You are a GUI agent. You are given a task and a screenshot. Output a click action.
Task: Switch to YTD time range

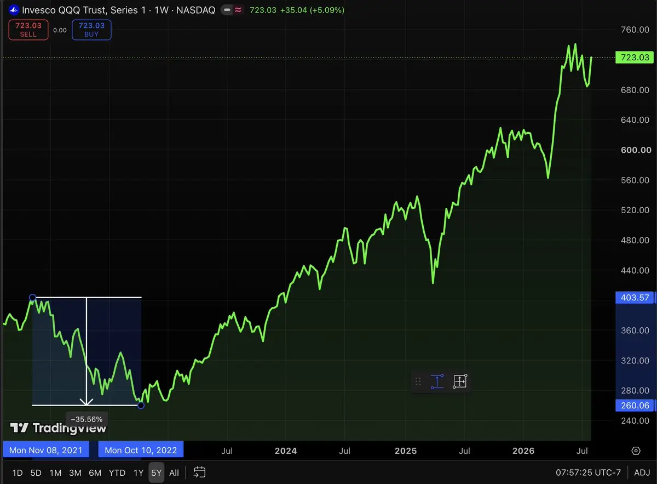(x=117, y=472)
